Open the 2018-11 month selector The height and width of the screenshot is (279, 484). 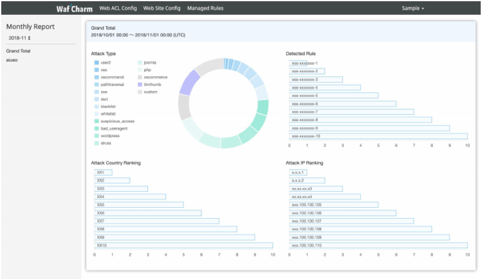point(19,38)
